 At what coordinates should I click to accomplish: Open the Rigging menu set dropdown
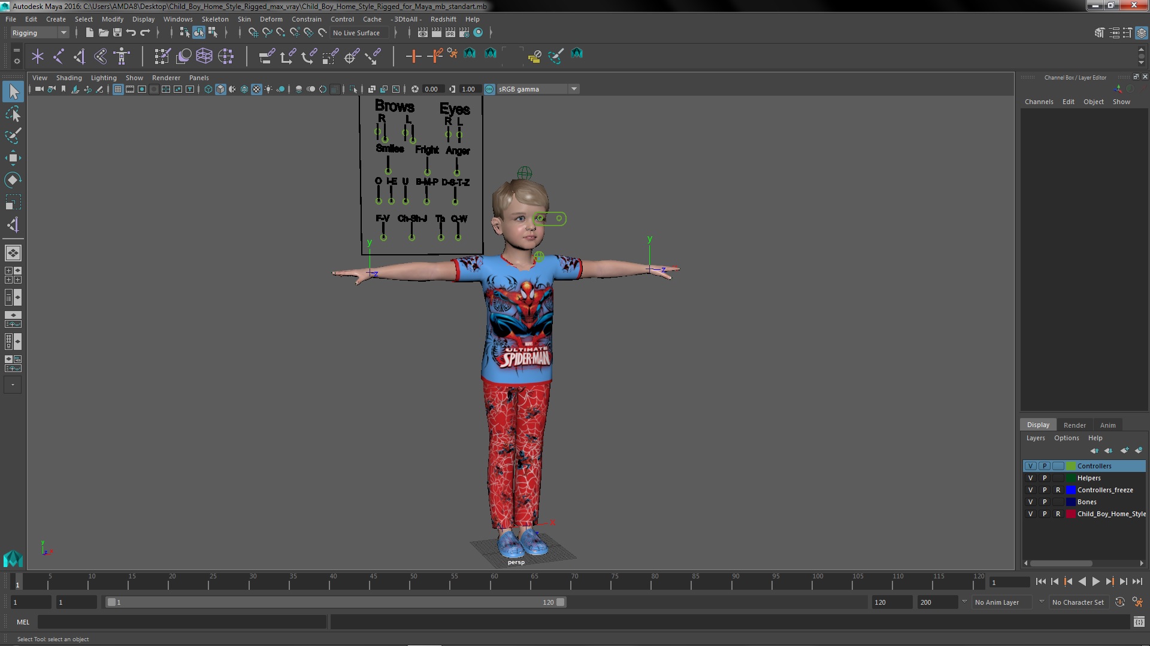[40, 33]
